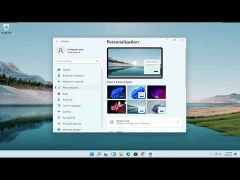Image resolution: width=240 pixels, height=180 pixels.
Task: Open the Widgets panel from taskbar
Action: (113, 154)
